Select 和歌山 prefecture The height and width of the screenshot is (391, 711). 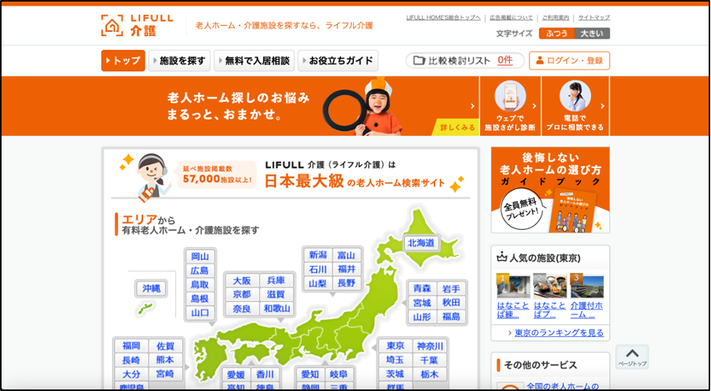pos(276,309)
